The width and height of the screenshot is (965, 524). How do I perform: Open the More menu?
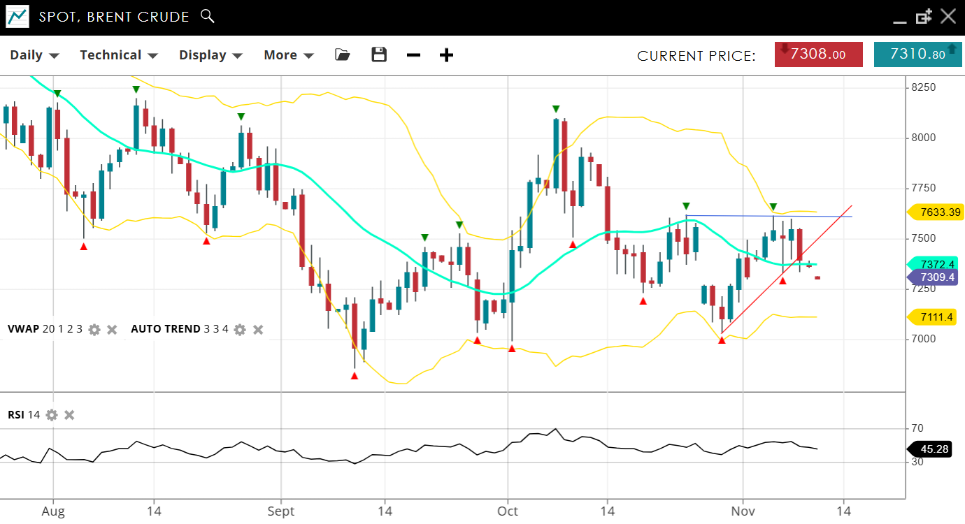[288, 55]
